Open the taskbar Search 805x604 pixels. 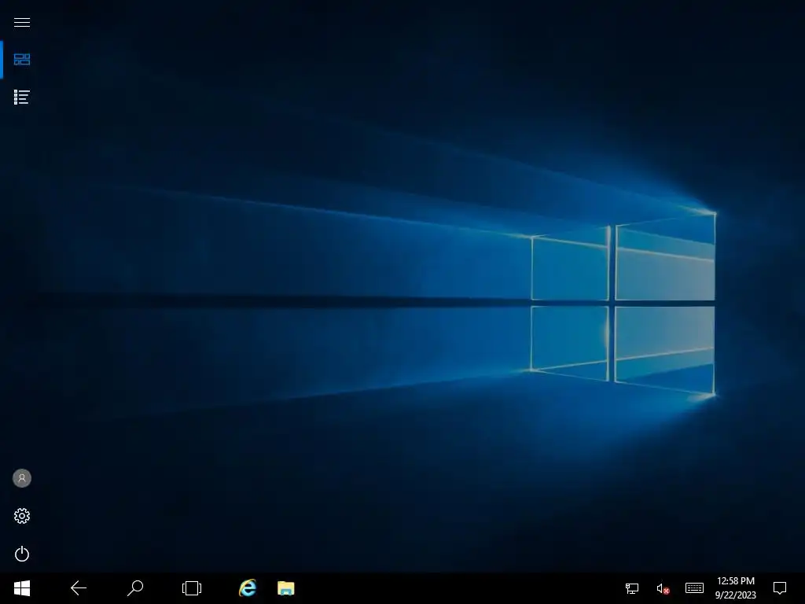click(x=135, y=588)
